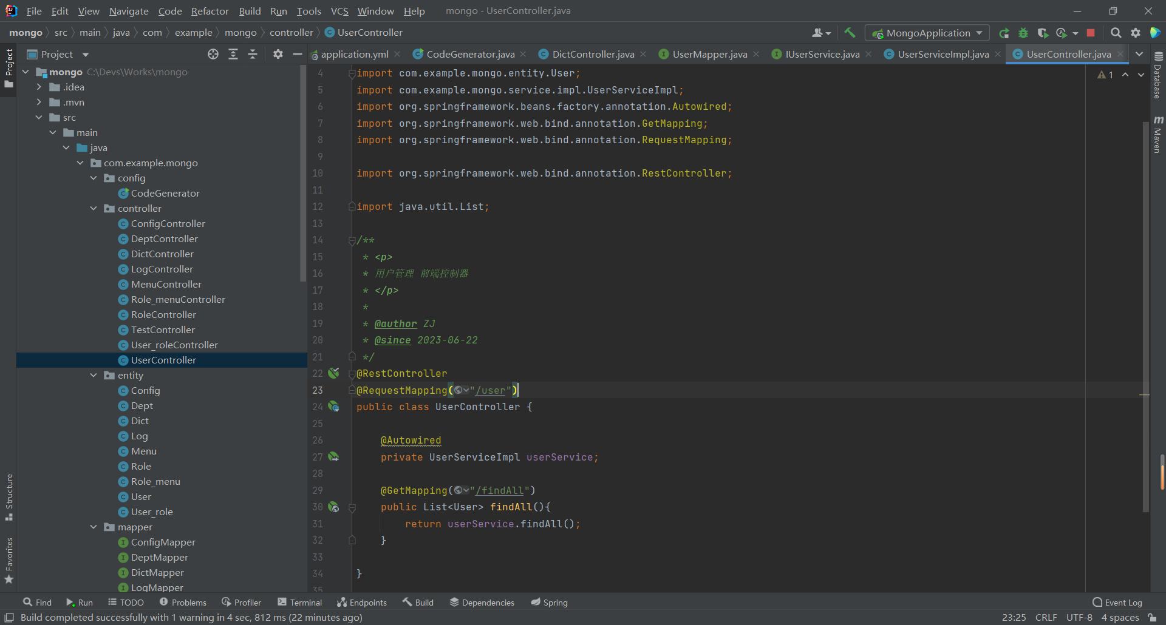Click the Project tree vertical scrollbar

coord(303,173)
